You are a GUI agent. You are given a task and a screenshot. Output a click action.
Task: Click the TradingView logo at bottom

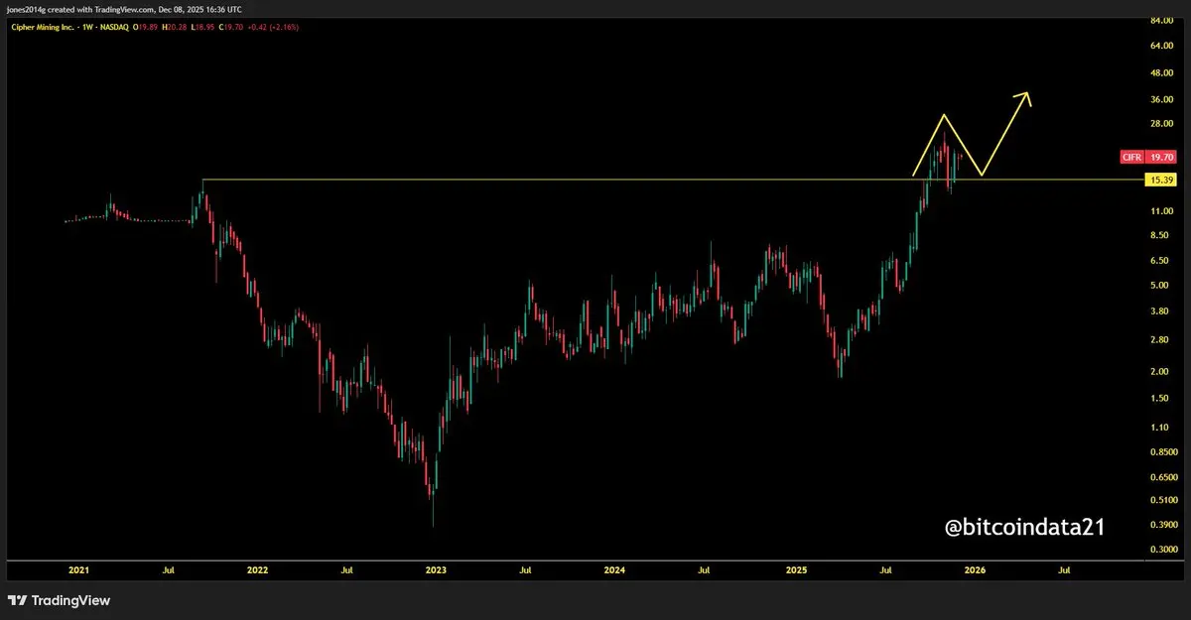[x=59, y=600]
